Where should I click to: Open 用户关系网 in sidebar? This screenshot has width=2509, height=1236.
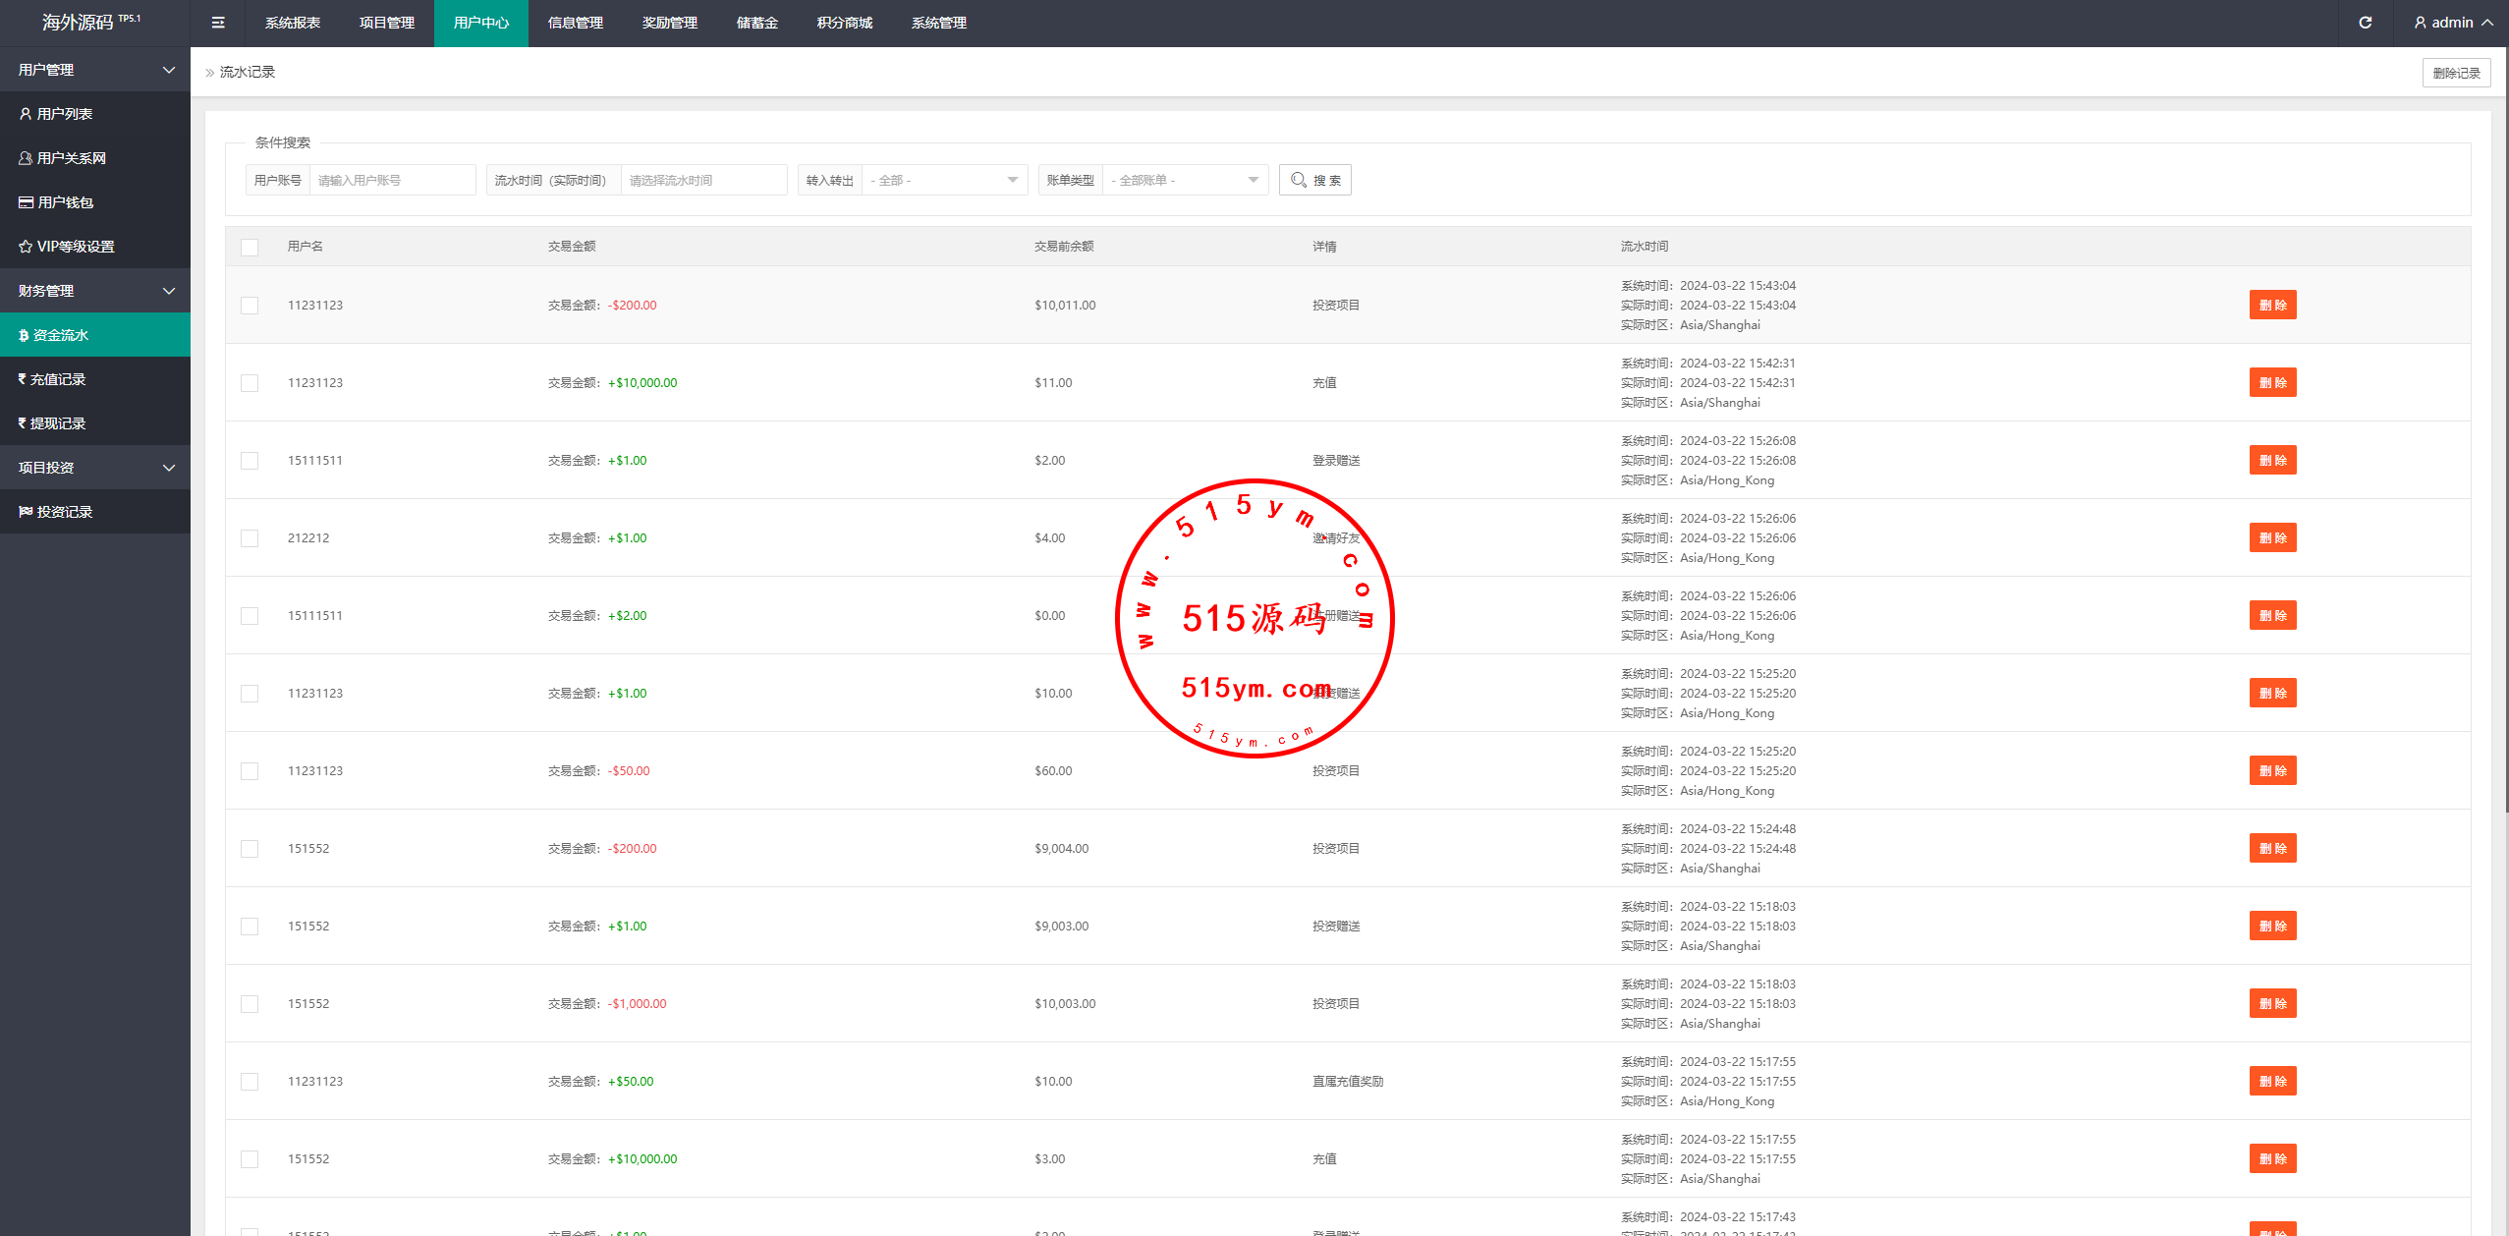coord(71,158)
